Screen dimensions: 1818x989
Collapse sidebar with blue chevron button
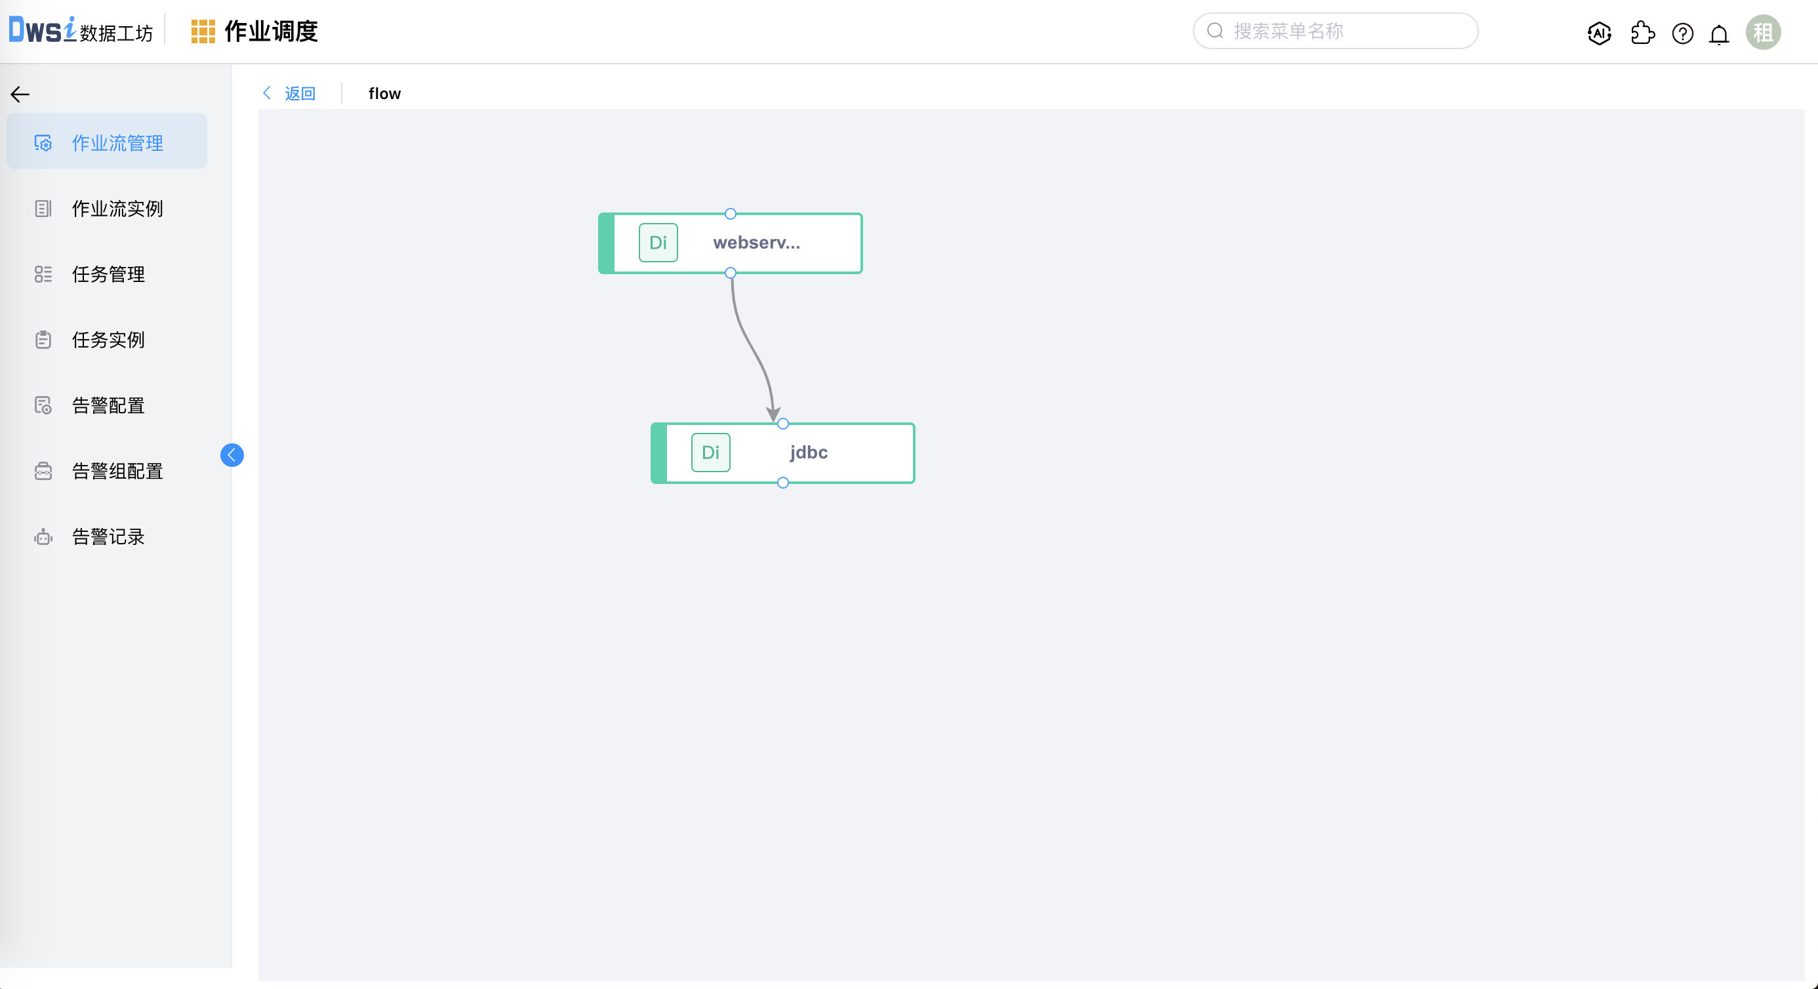232,455
